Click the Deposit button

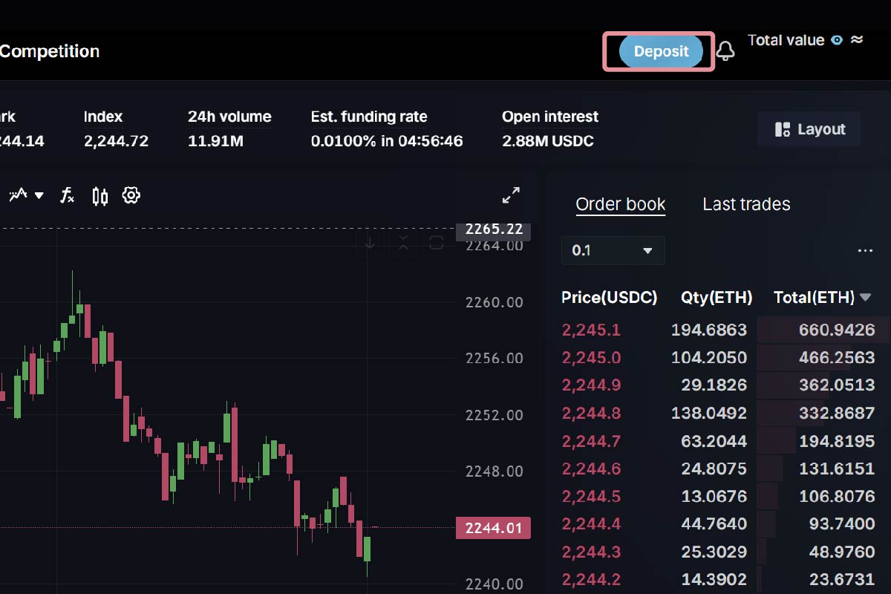(661, 51)
